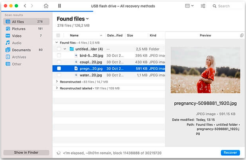The height and width of the screenshot is (160, 246).
Task: Click the Search field
Action: click(x=226, y=6)
